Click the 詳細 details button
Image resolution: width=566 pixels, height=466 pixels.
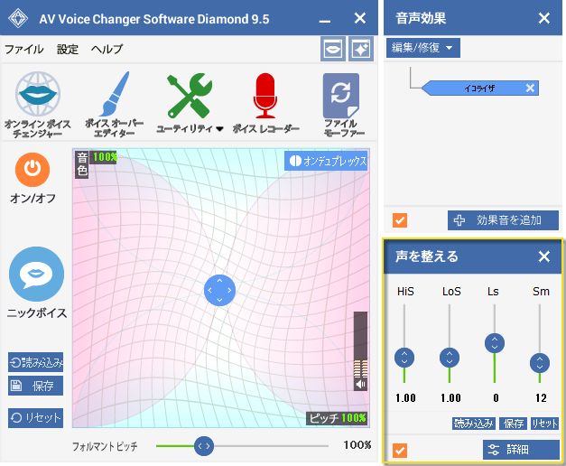click(x=521, y=450)
